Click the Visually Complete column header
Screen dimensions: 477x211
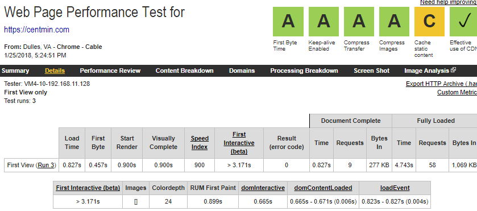163,143
